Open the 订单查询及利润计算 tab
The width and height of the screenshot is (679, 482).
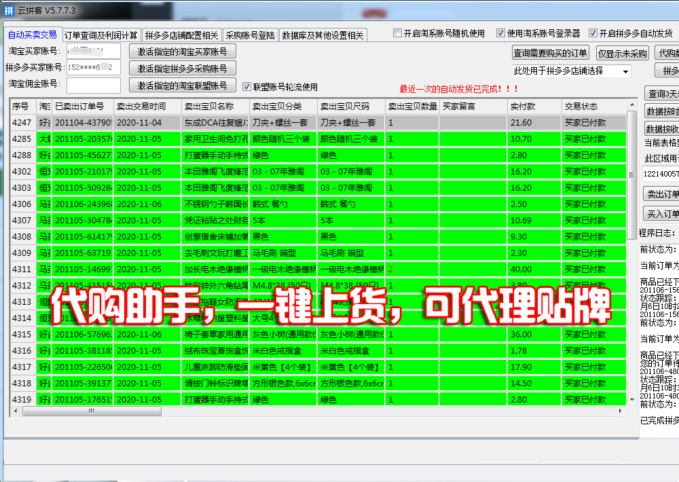point(101,35)
